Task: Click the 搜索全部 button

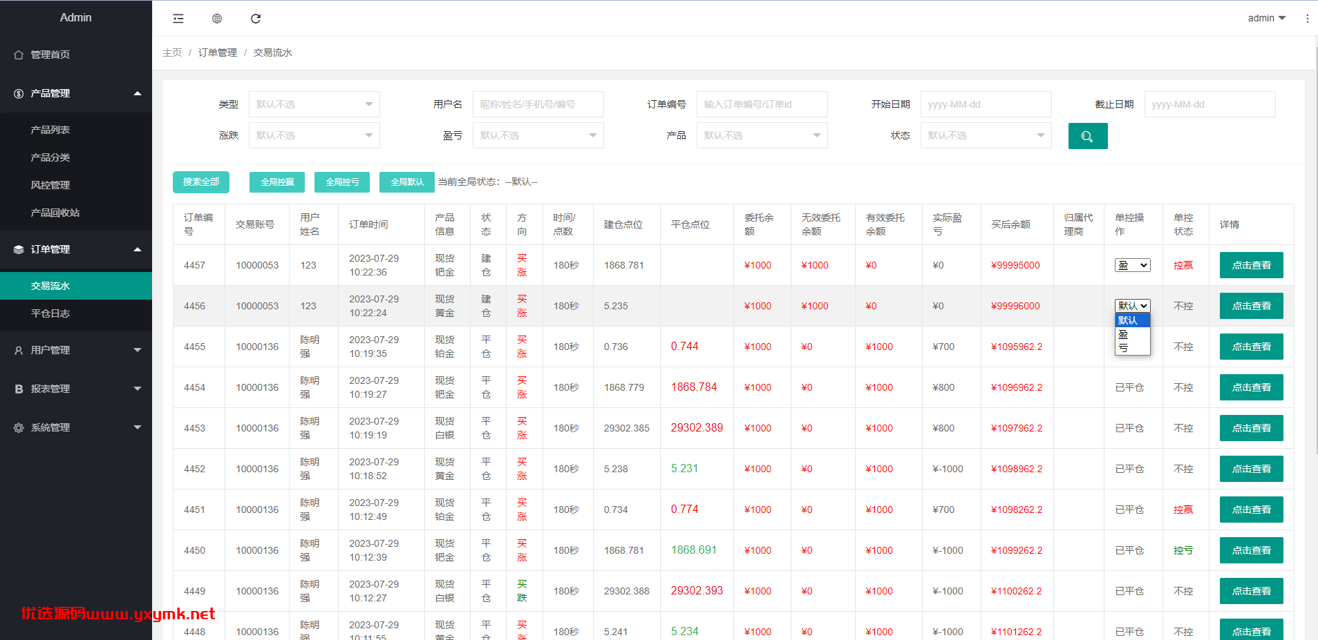Action: 201,182
